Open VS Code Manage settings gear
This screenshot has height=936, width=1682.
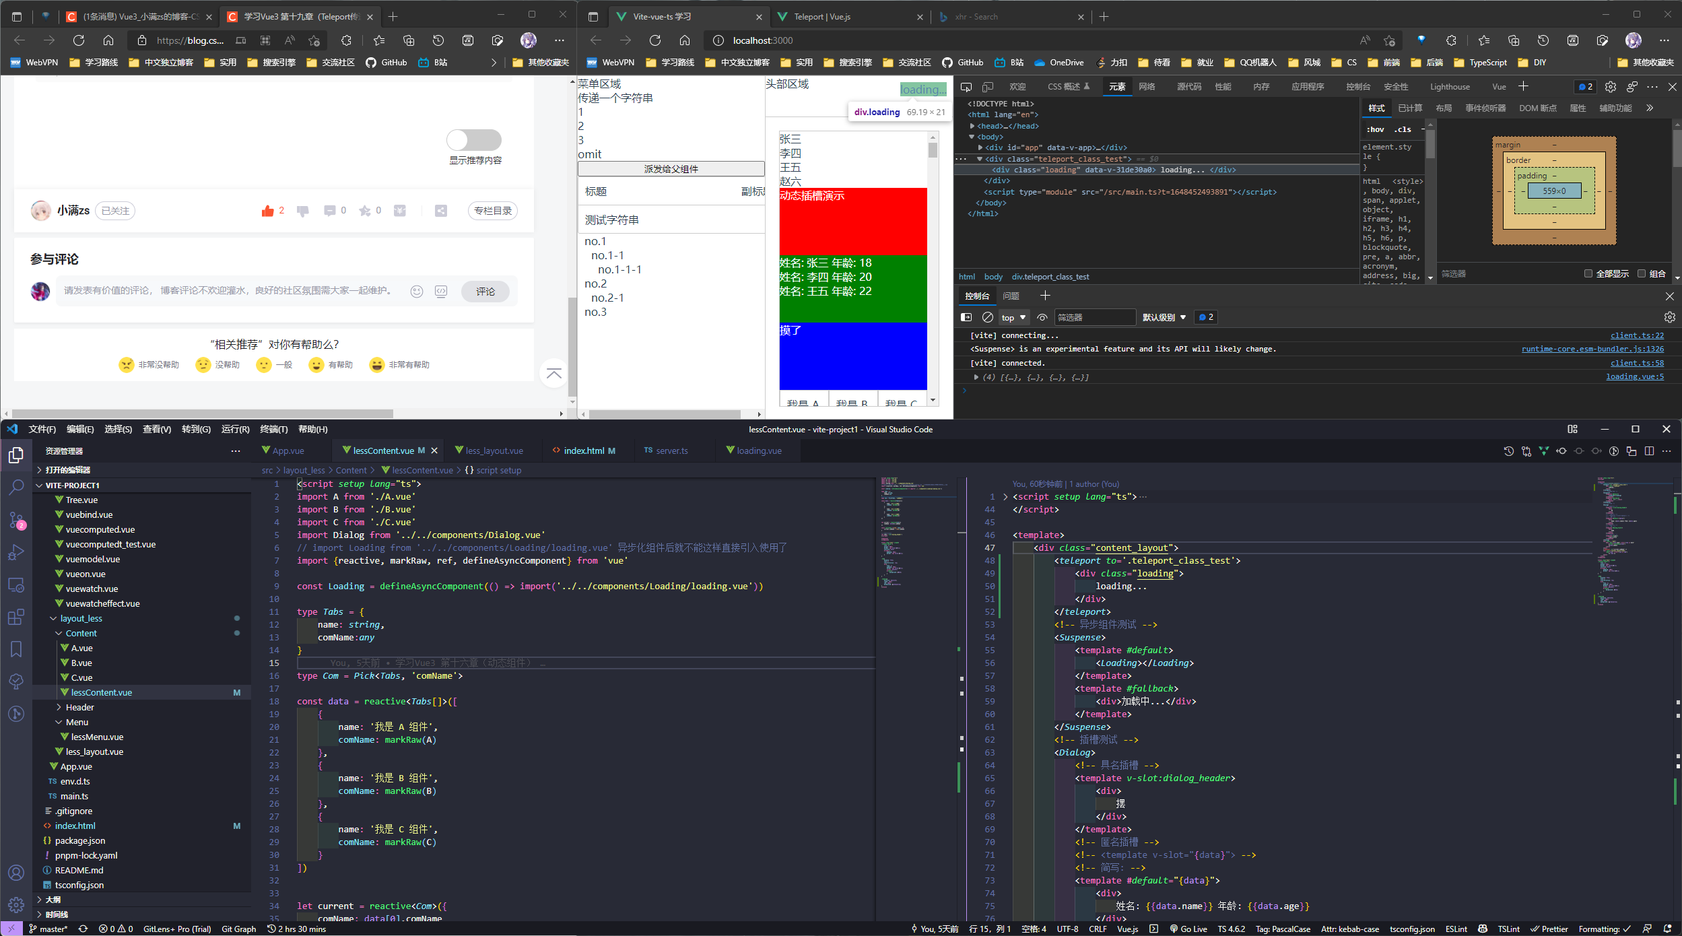click(x=16, y=904)
